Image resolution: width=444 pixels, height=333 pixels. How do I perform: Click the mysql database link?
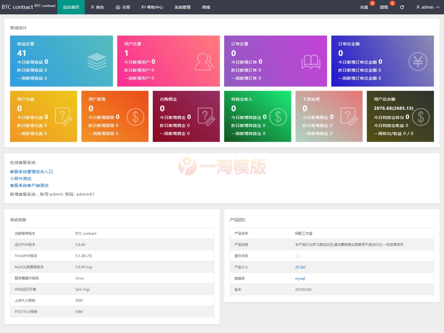[300, 278]
